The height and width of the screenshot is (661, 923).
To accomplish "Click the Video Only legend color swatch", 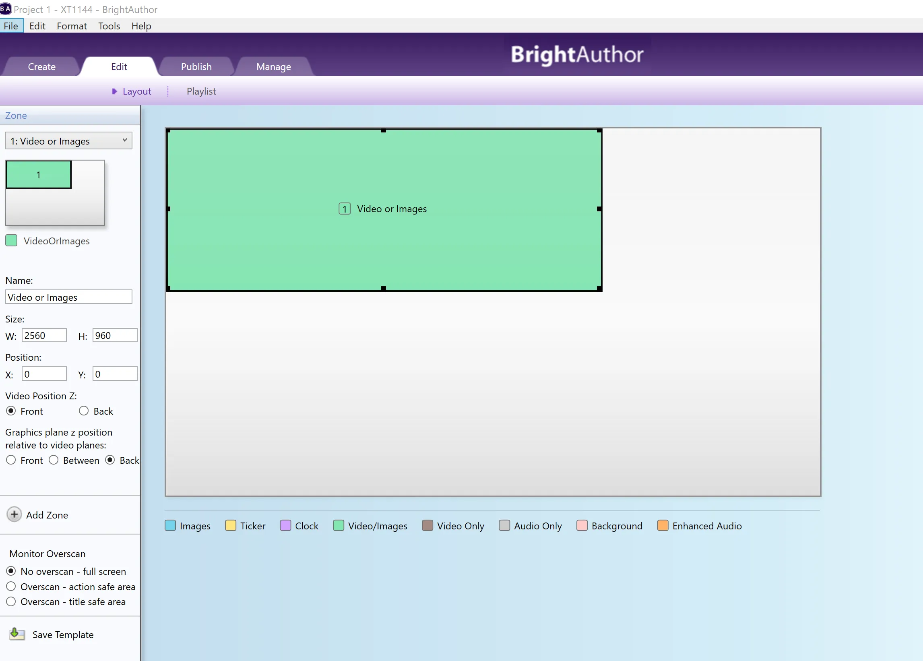I will [428, 525].
